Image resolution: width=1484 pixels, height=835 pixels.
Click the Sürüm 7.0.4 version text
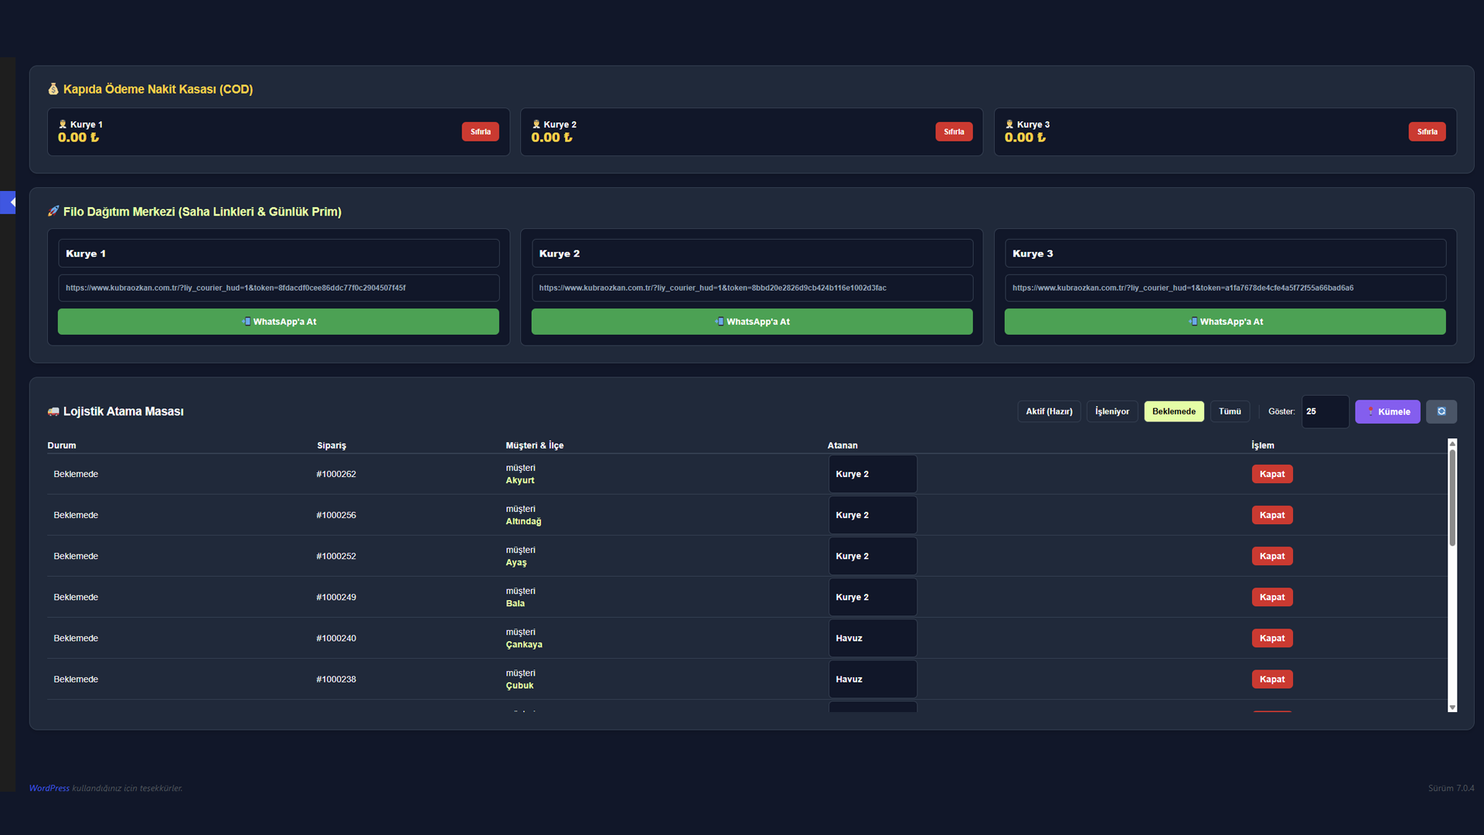click(x=1451, y=788)
